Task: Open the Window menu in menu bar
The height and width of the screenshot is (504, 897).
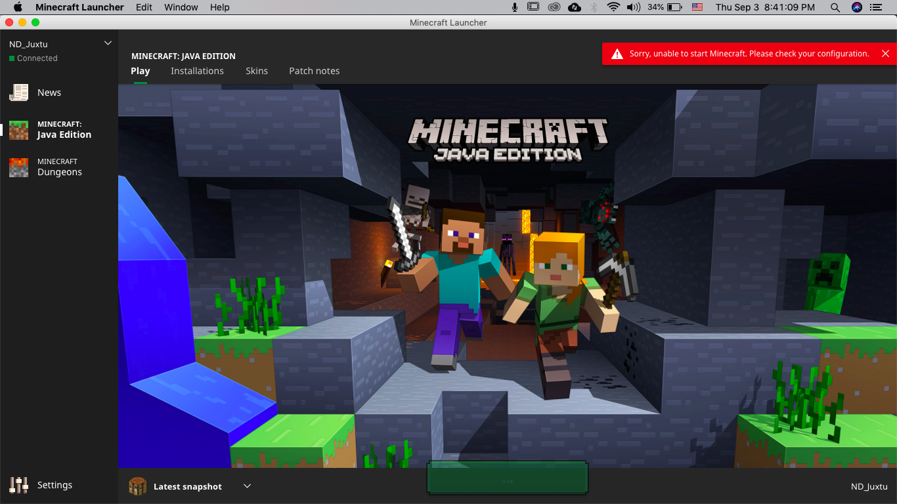Action: click(181, 7)
